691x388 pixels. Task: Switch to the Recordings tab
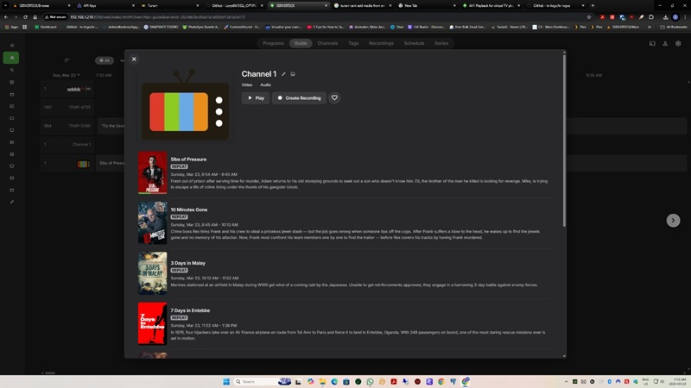(x=381, y=43)
